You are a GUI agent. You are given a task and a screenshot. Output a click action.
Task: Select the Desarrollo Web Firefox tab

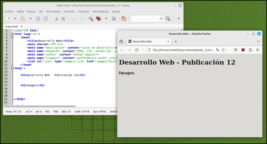point(149,41)
